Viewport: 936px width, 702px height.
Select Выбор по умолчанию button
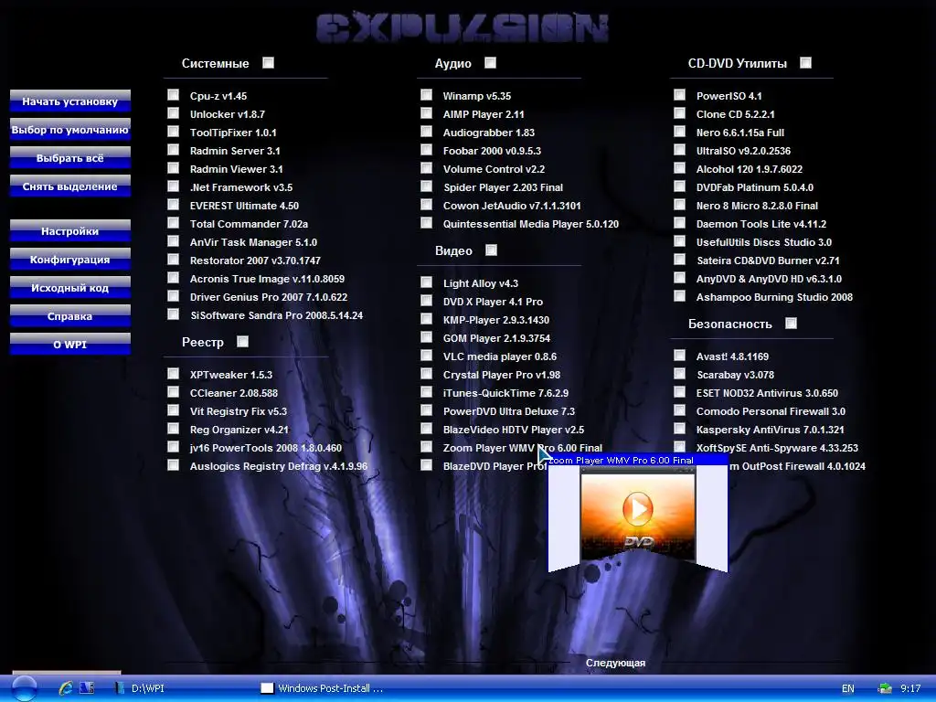click(69, 130)
